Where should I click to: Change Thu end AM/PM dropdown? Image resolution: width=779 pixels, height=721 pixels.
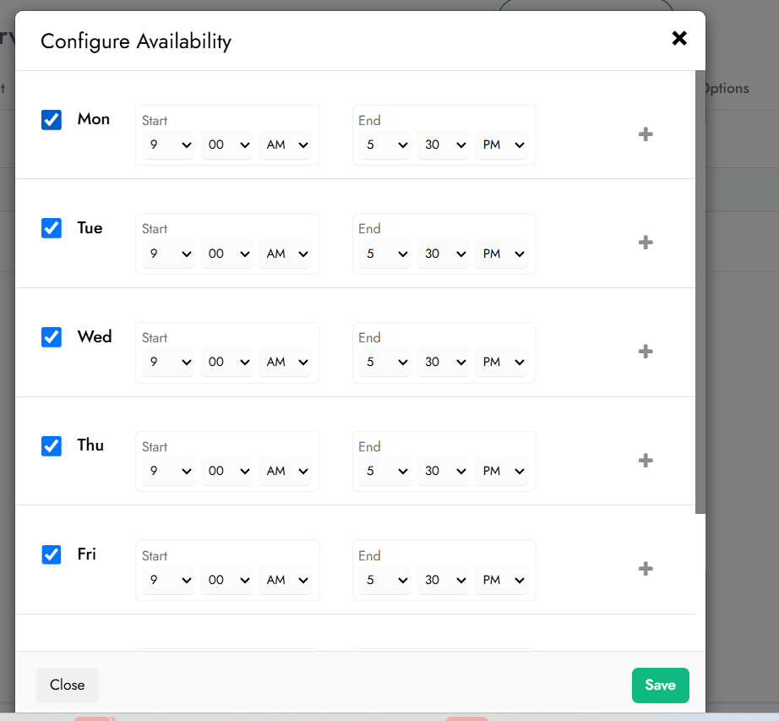(x=501, y=471)
